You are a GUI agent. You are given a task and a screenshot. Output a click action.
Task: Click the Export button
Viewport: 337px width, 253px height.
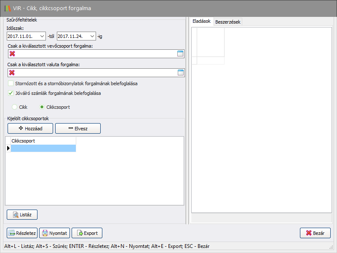(87, 233)
